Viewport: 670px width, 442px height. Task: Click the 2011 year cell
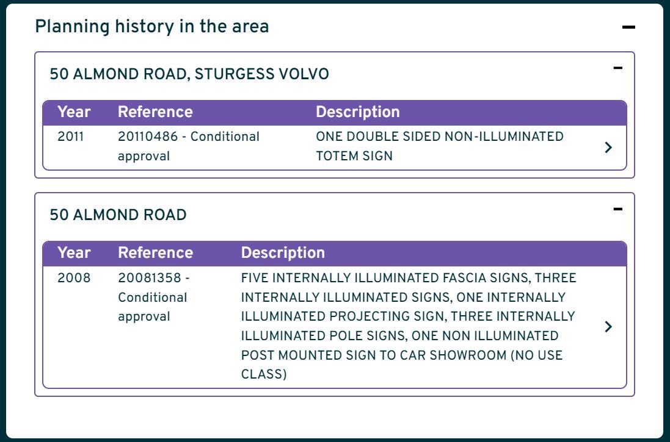coord(71,137)
